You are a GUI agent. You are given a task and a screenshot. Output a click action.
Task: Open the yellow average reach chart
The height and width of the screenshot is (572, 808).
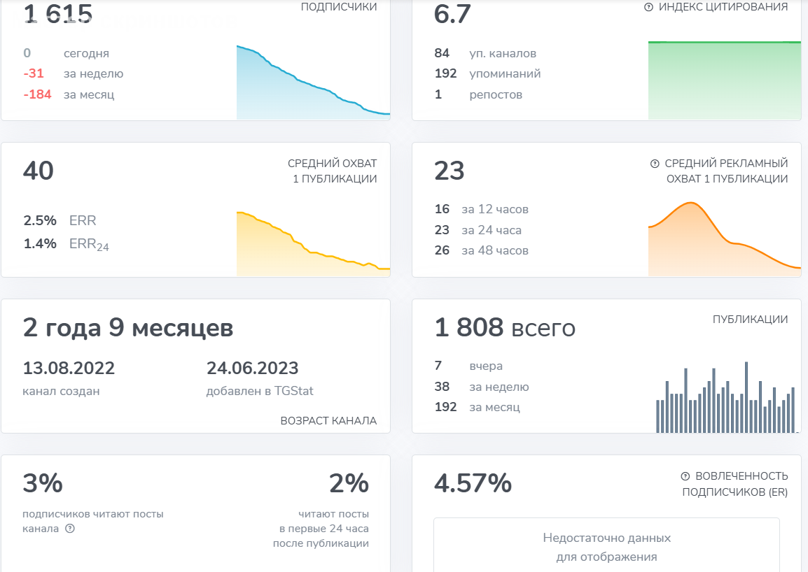[x=313, y=243]
